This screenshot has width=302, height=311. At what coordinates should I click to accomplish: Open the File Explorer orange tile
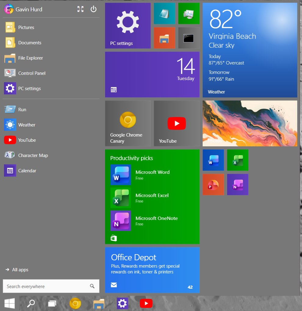click(x=164, y=38)
